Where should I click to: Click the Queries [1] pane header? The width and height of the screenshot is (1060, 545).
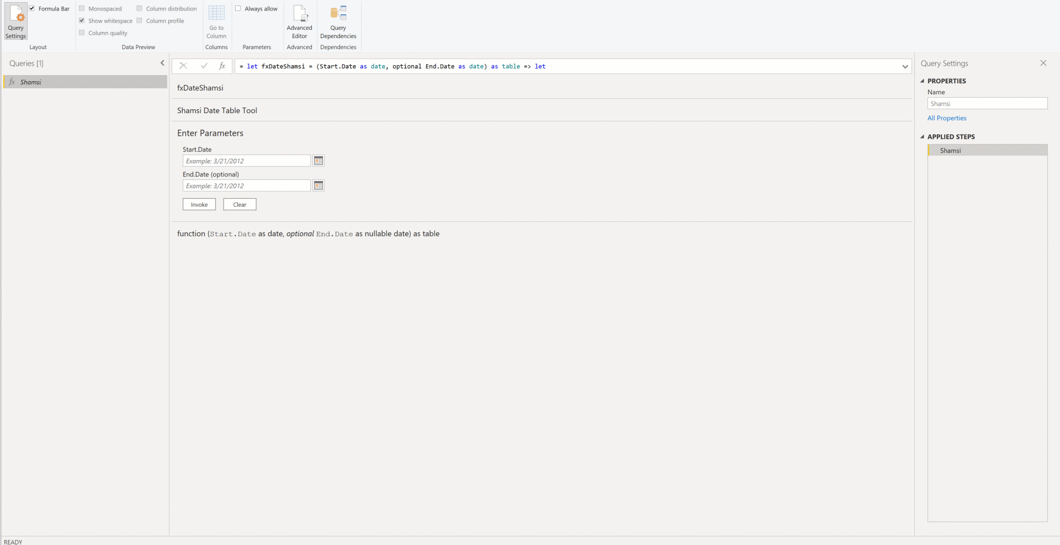click(26, 63)
